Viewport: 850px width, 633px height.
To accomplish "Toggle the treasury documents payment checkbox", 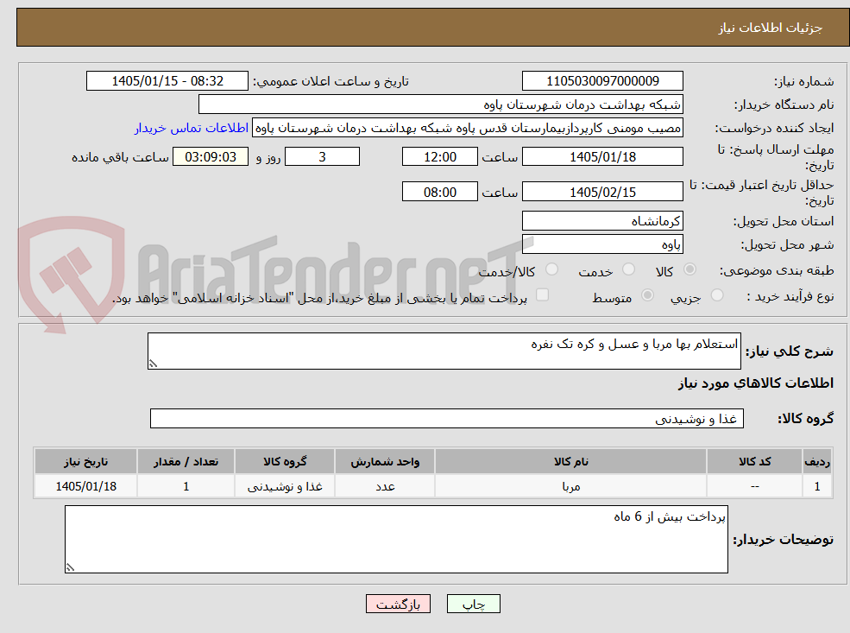I will coord(542,295).
